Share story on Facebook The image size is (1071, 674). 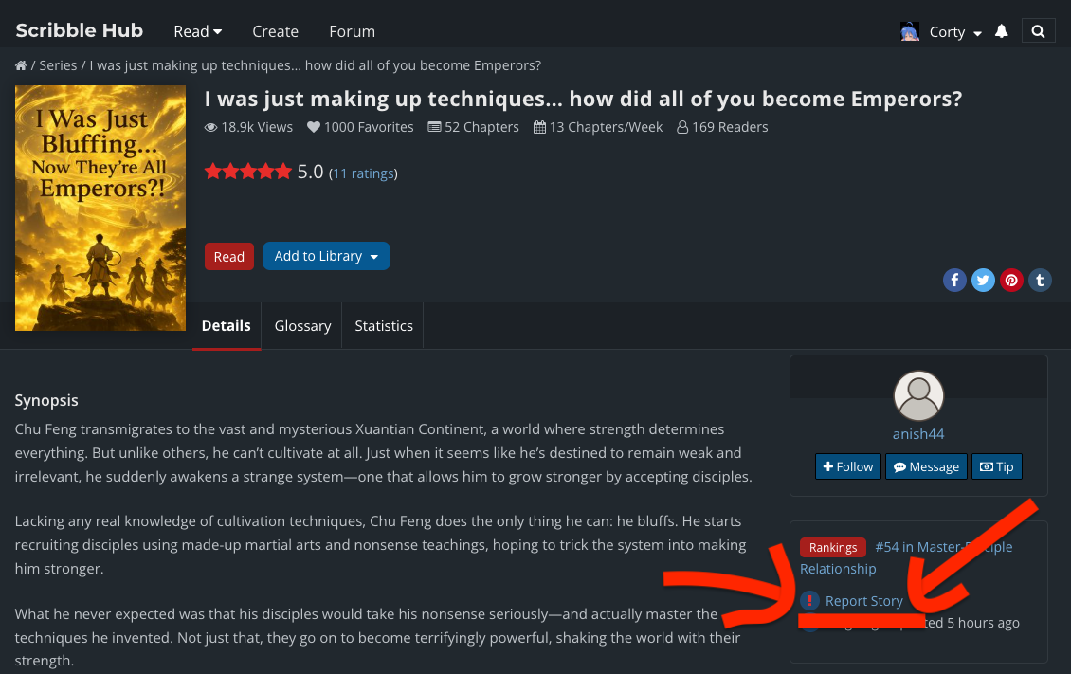[954, 280]
